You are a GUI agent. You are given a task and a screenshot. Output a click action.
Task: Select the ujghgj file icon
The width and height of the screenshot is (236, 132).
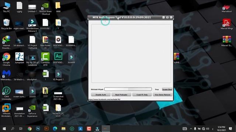[x=20, y=7]
